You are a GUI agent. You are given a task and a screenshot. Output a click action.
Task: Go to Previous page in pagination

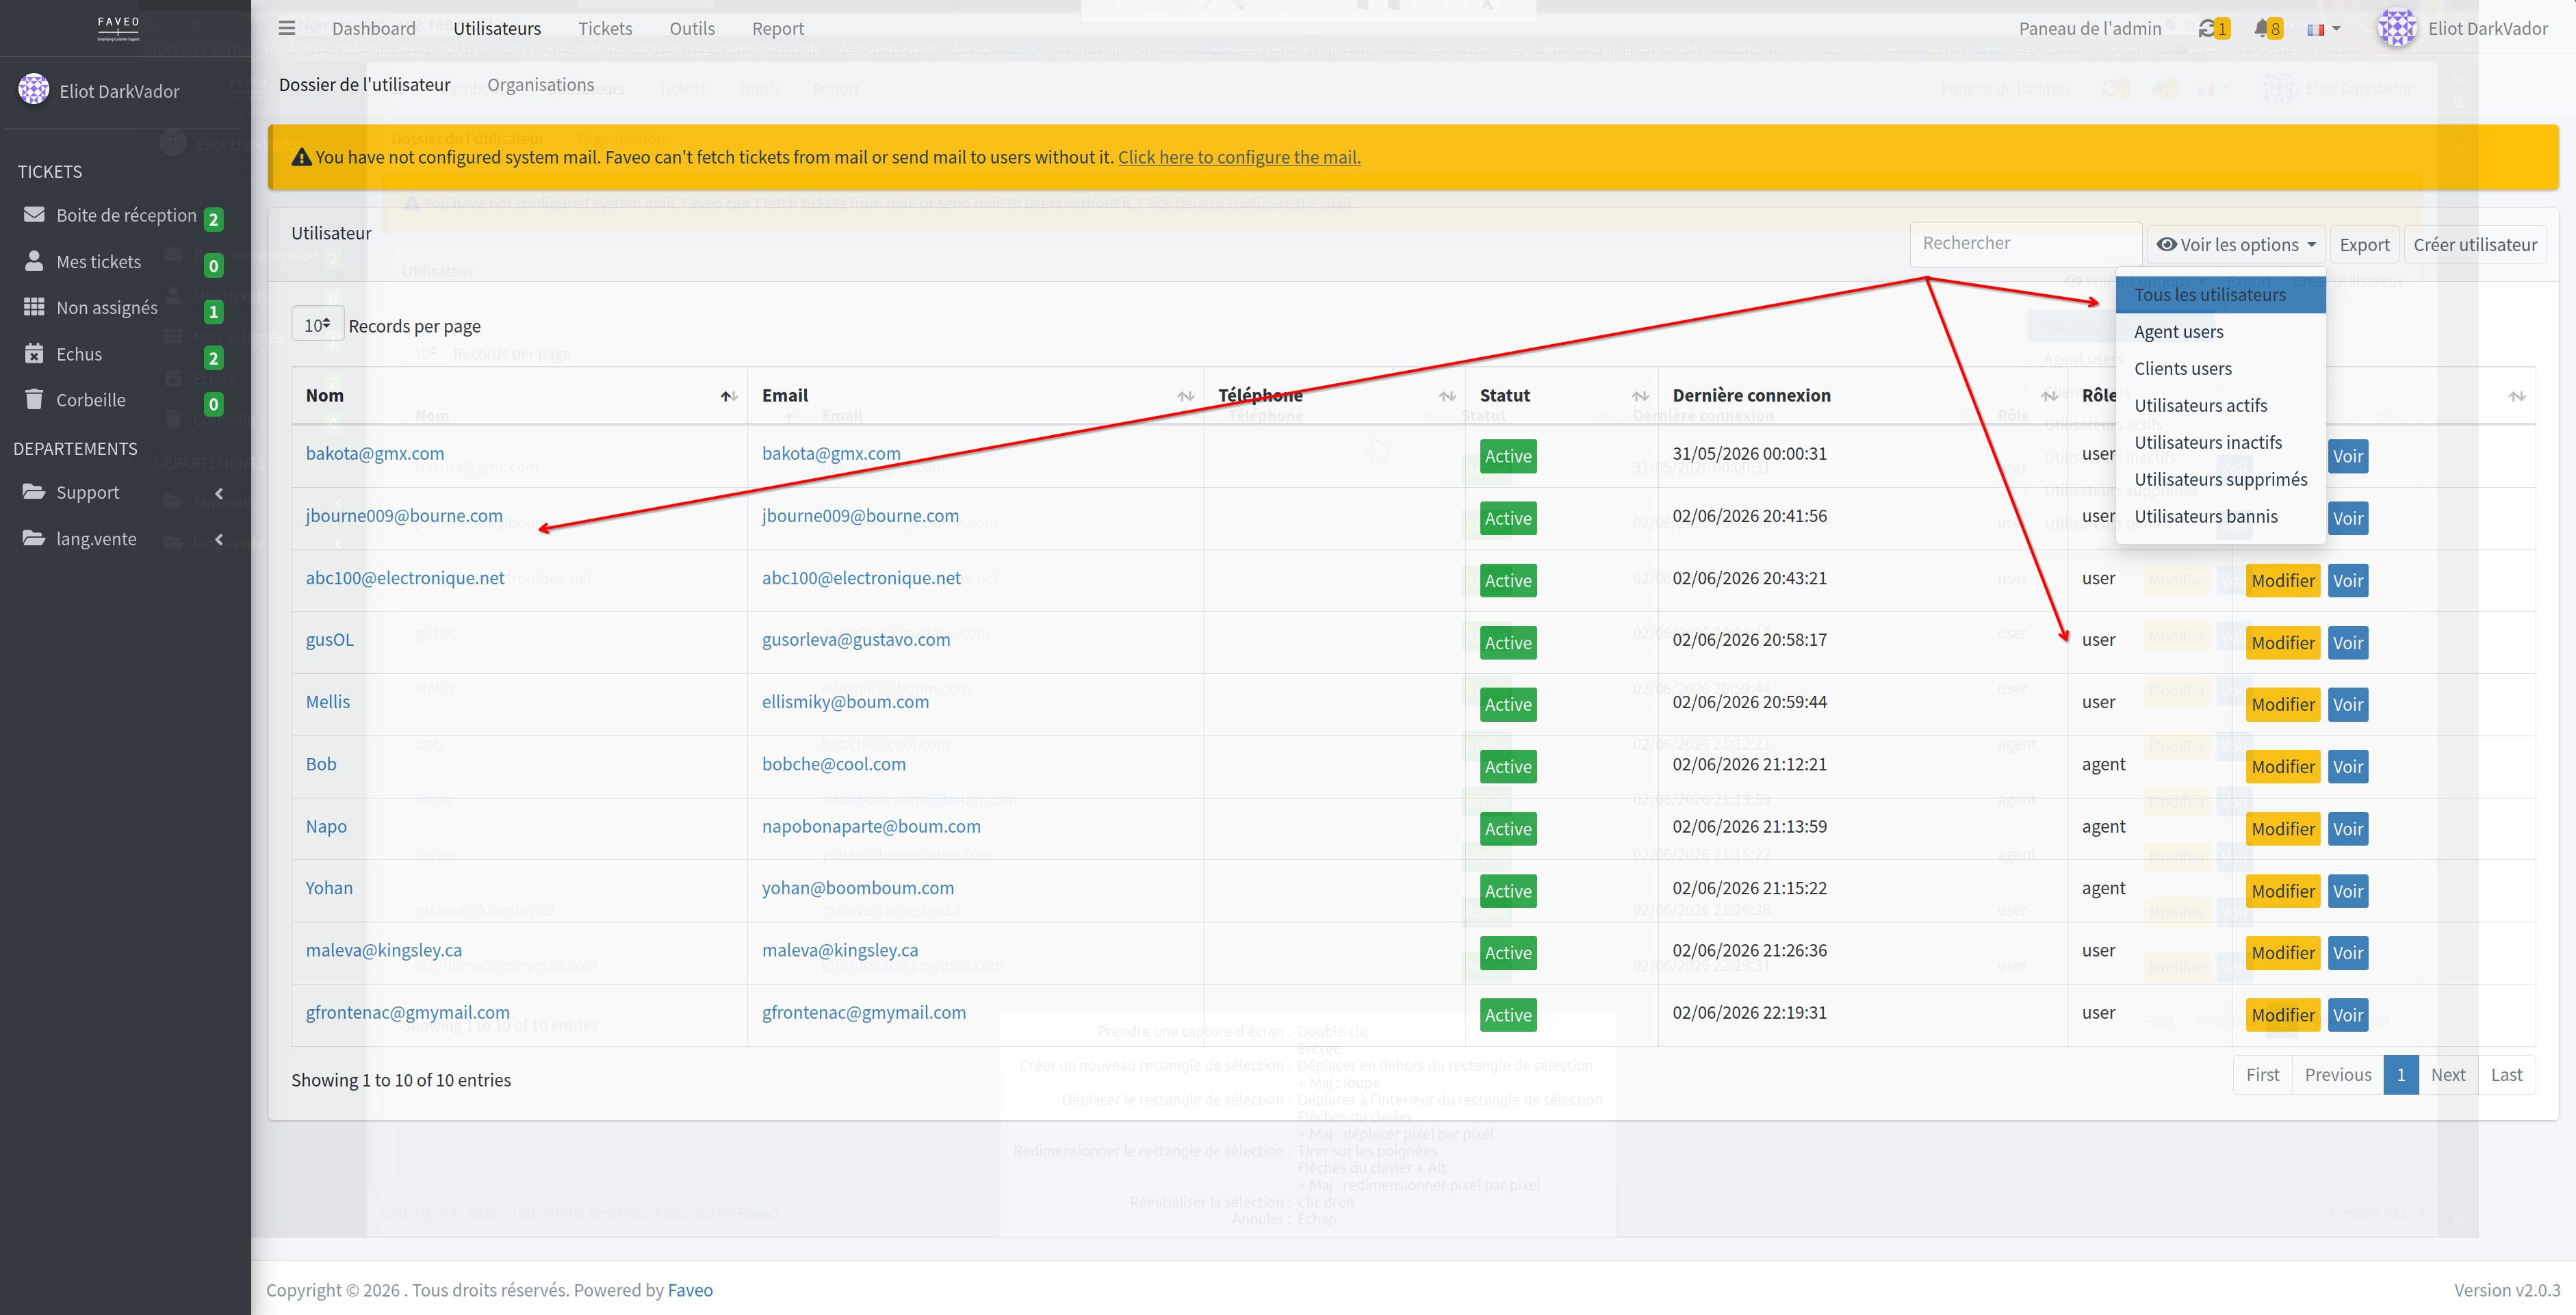[2338, 1074]
